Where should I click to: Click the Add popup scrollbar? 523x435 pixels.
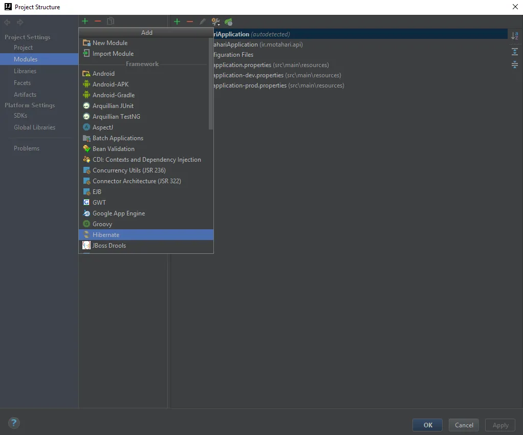tap(211, 83)
